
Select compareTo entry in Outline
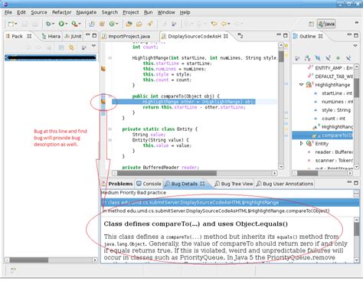point(322,135)
